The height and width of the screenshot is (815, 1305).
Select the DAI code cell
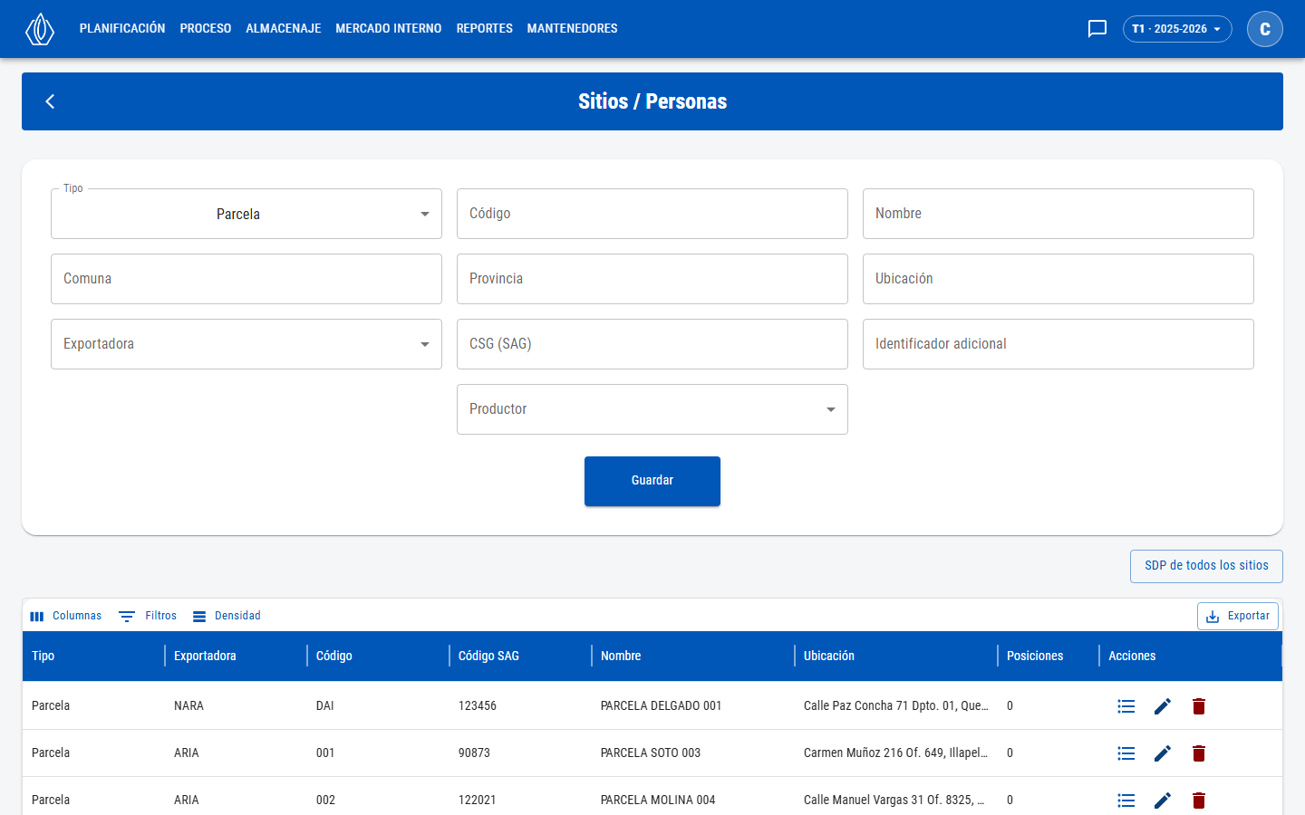(x=378, y=706)
